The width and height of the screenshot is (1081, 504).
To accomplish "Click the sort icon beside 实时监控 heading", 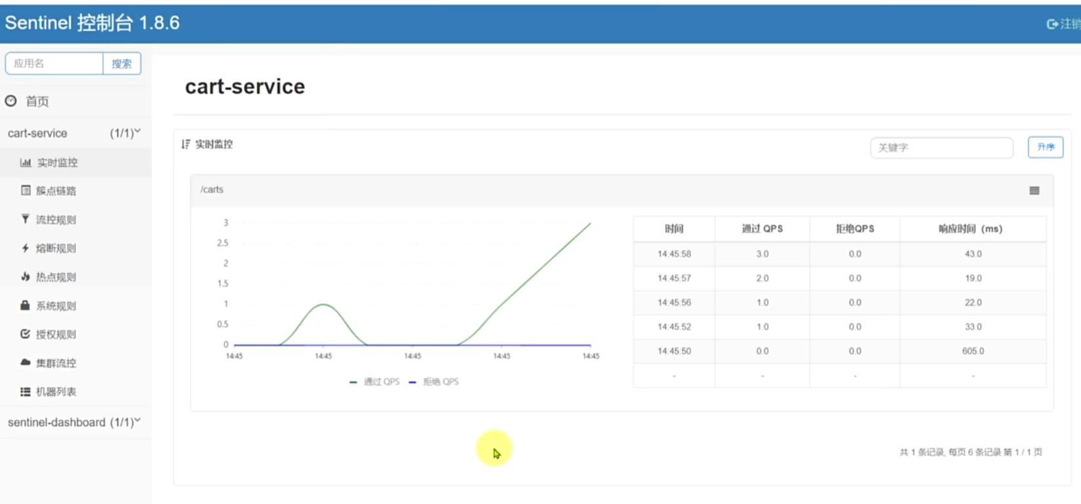I will (x=186, y=144).
